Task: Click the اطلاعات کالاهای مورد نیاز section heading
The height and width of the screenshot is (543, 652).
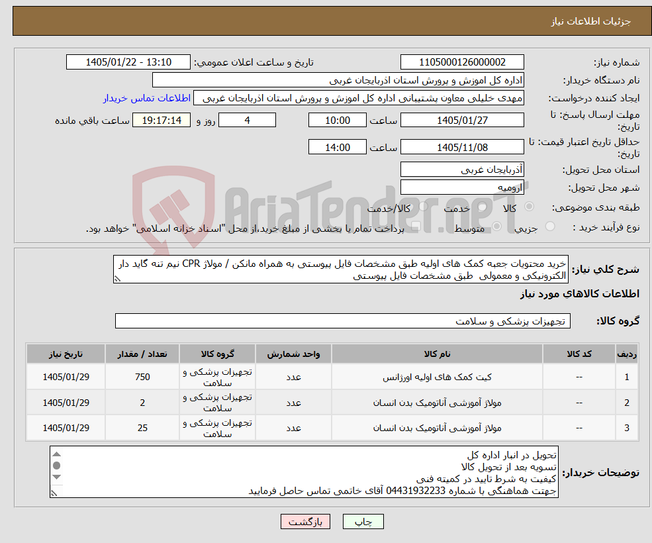Action: point(580,294)
